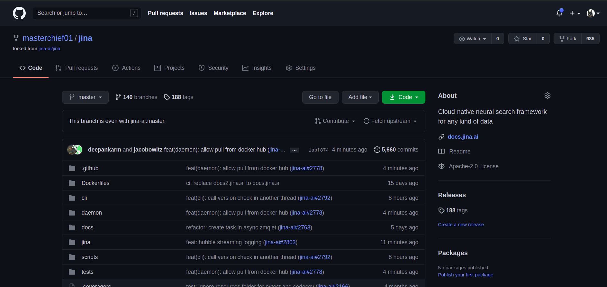Image resolution: width=607 pixels, height=287 pixels.
Task: Click the Fork button
Action: 568,39
